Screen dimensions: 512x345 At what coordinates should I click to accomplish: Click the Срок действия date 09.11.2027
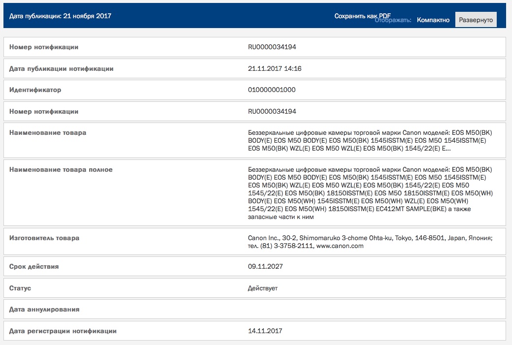point(265,266)
